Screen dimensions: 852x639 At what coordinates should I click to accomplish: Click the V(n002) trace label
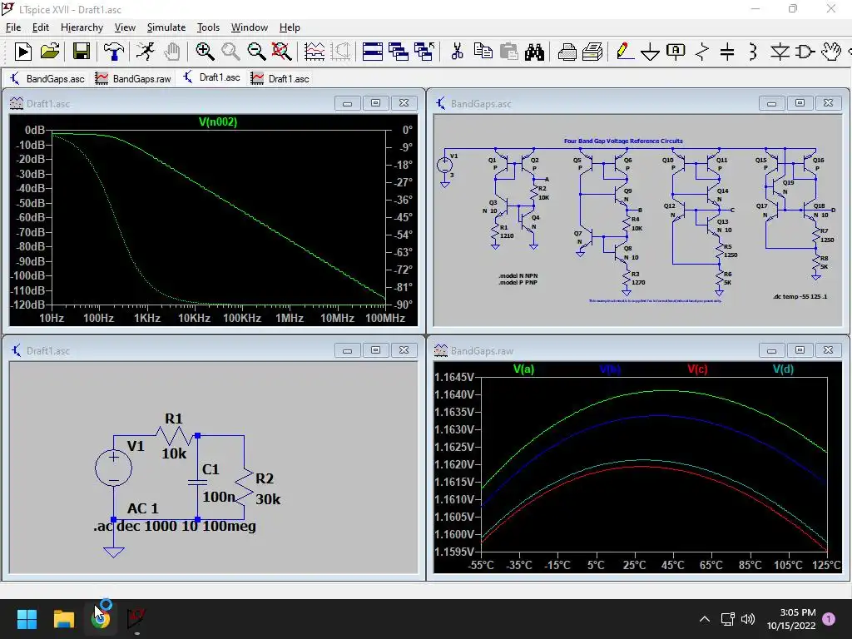click(218, 122)
